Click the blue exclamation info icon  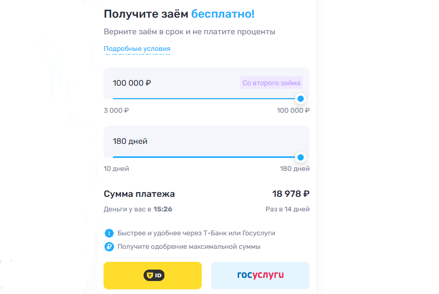109,233
